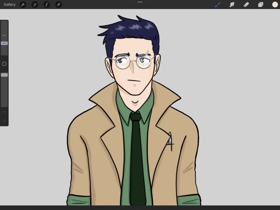280x210 pixels.
Task: Select the Brush paint tool
Action: (x=218, y=5)
